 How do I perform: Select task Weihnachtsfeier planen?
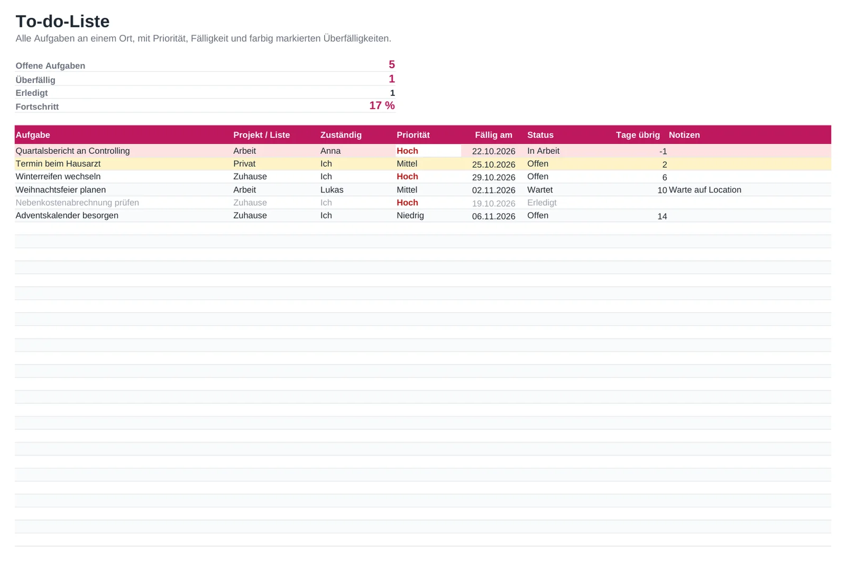[x=60, y=190]
